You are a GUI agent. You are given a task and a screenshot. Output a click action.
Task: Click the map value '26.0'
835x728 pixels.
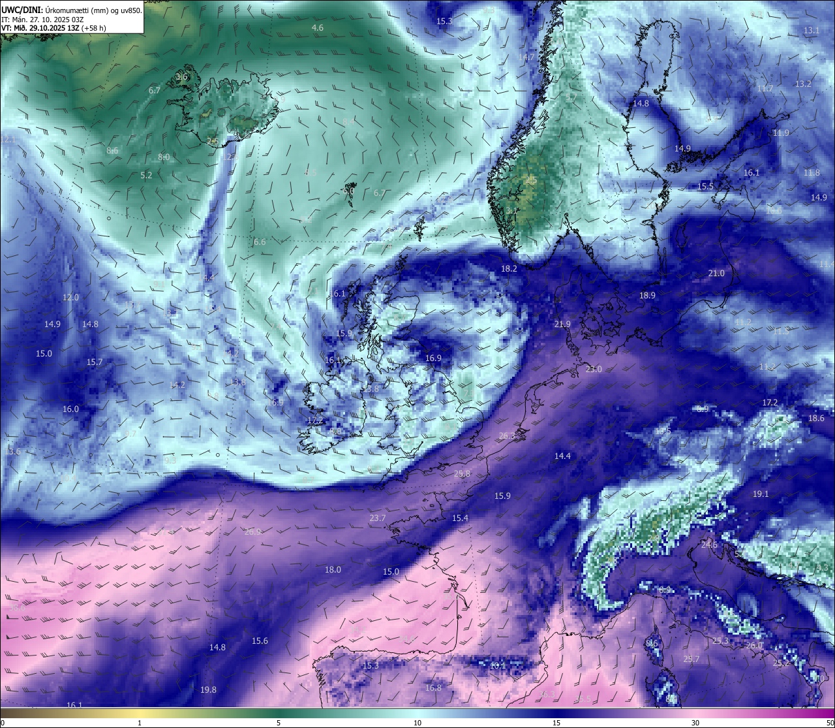(x=754, y=646)
